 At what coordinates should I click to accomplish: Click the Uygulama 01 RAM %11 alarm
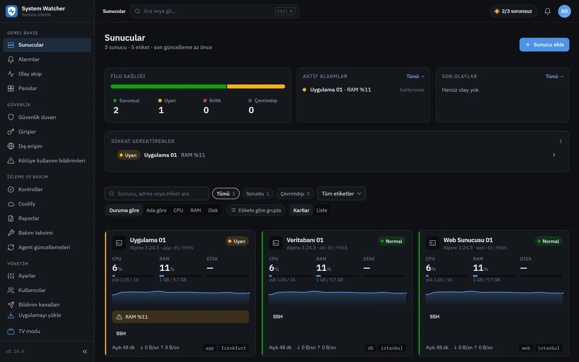click(363, 90)
